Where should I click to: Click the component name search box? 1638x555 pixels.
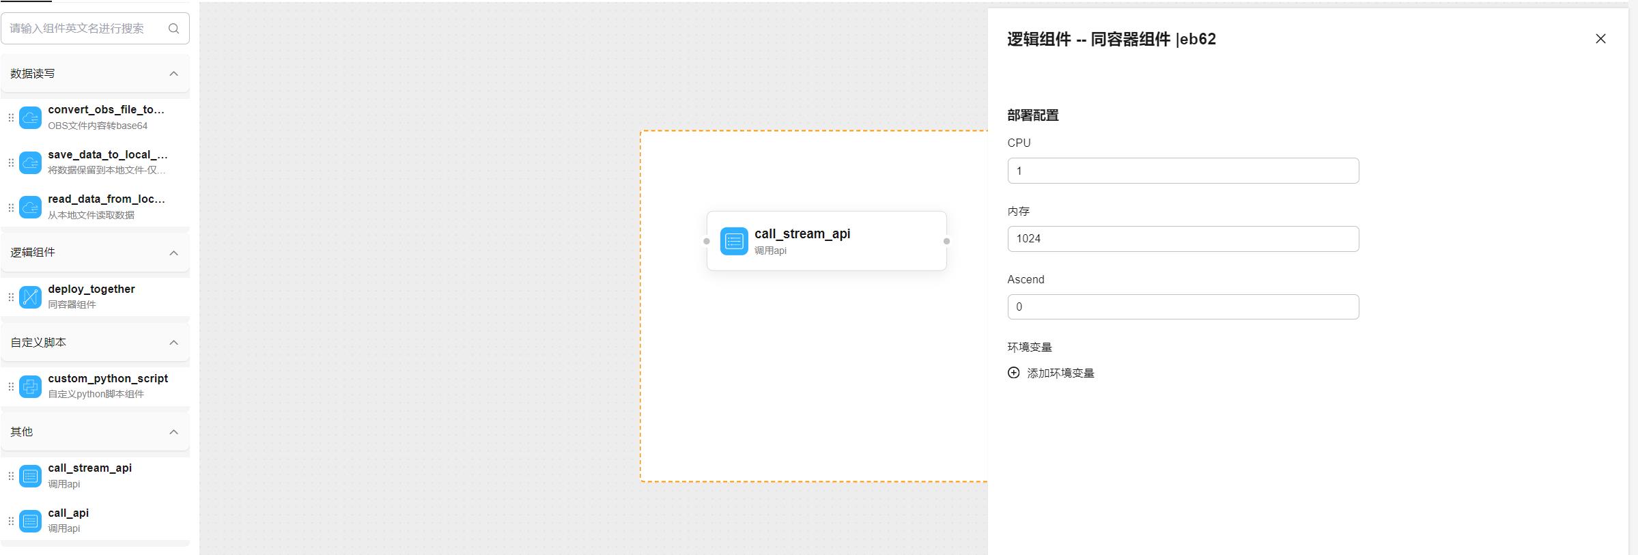(85, 29)
